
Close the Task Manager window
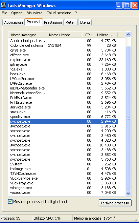pyautogui.click(x=135, y=5)
